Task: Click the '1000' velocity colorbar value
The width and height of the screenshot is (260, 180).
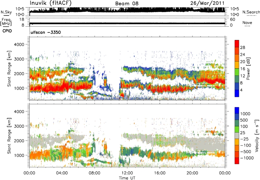Action: [x=245, y=114]
